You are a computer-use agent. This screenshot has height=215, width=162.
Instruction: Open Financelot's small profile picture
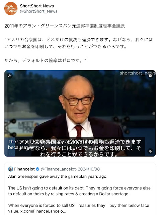tap(10, 169)
